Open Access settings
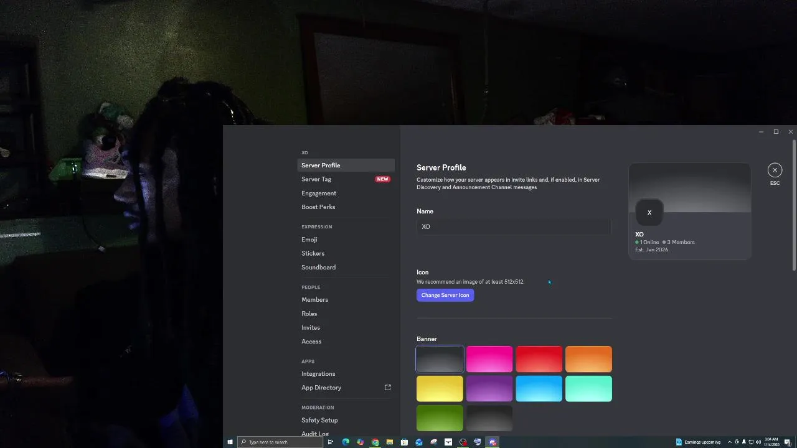This screenshot has width=797, height=448. point(346,341)
